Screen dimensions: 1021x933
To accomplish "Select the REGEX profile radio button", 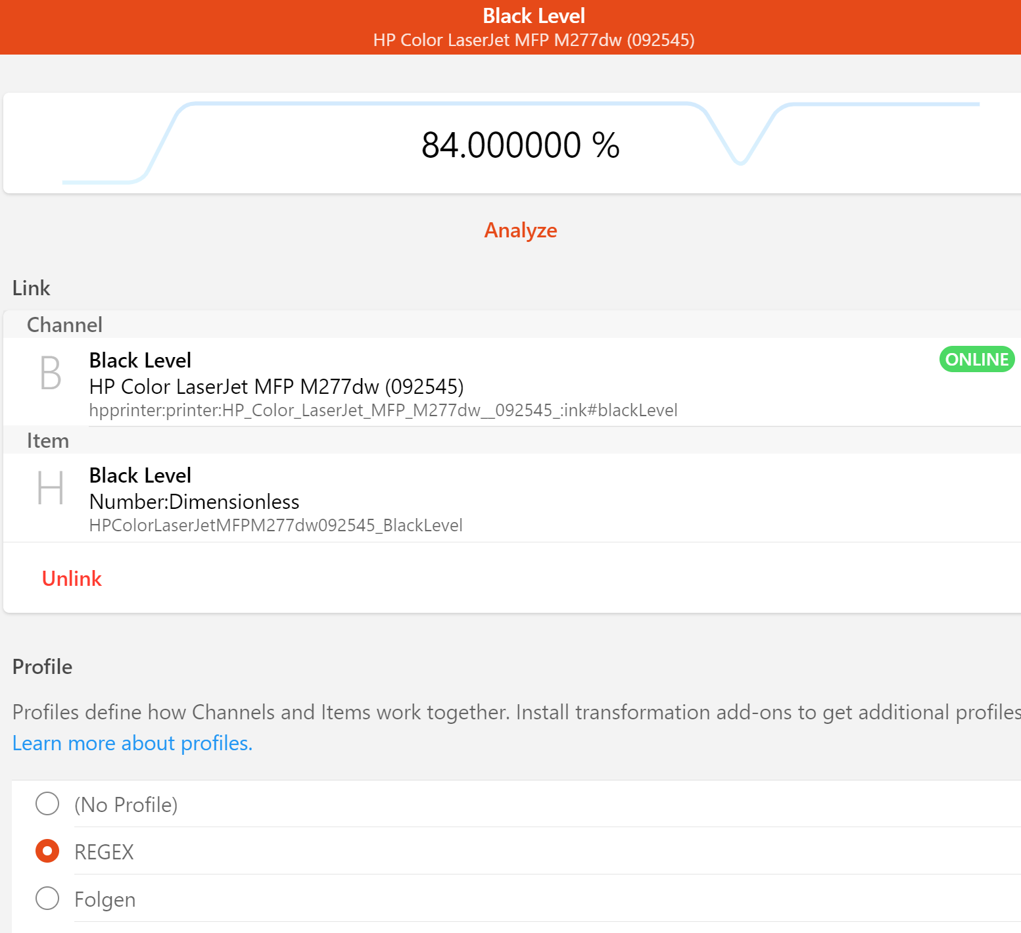I will click(x=47, y=851).
